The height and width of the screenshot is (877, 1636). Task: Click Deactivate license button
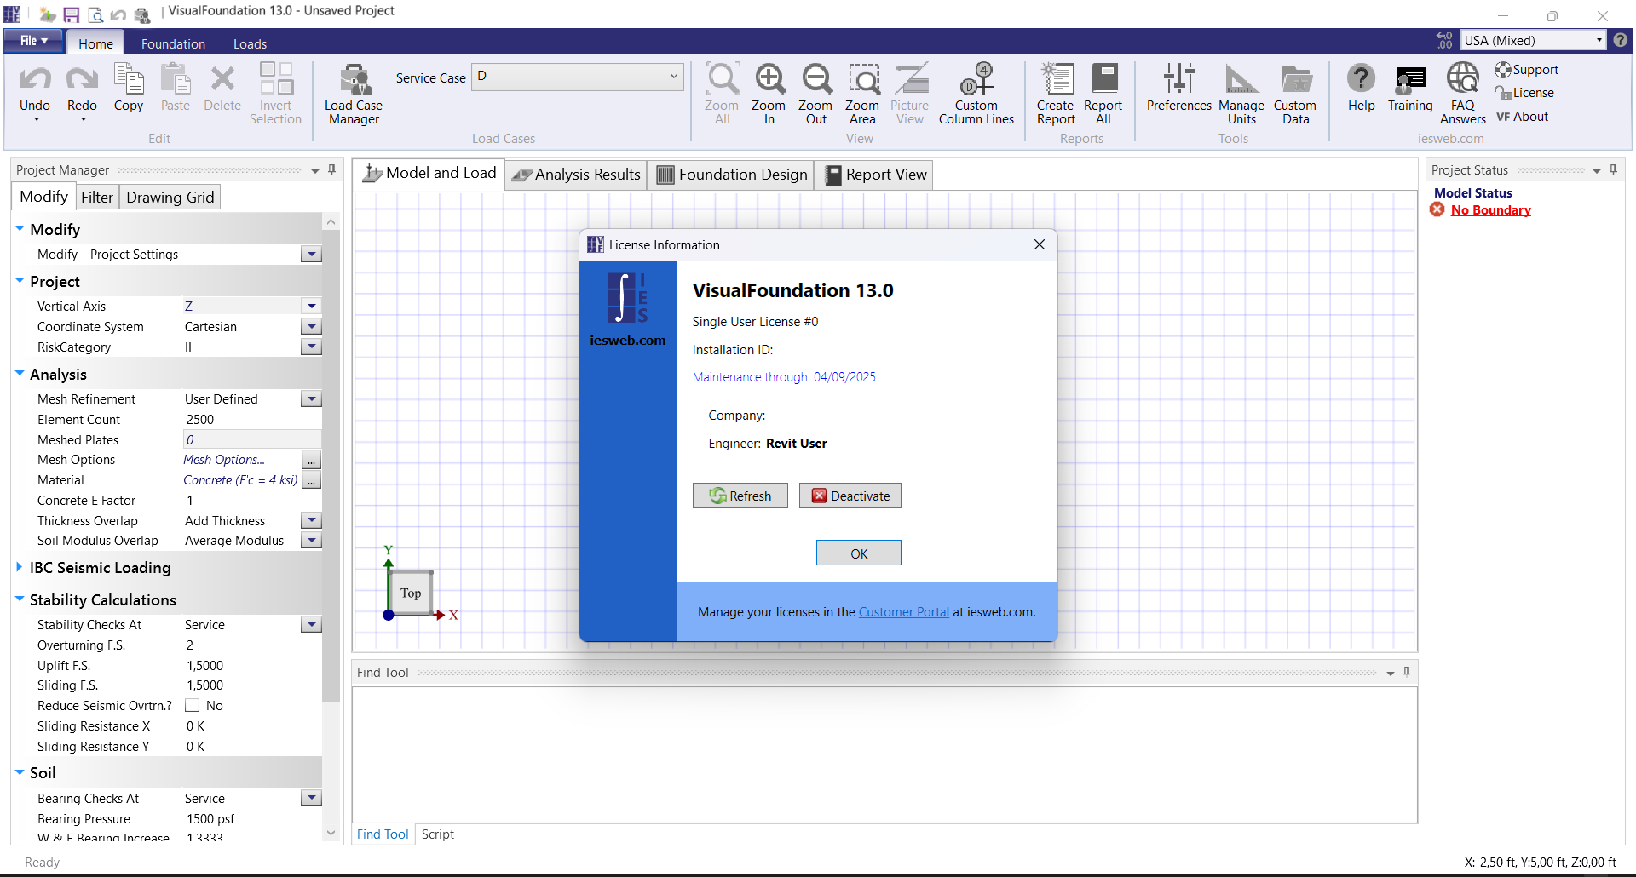[850, 496]
